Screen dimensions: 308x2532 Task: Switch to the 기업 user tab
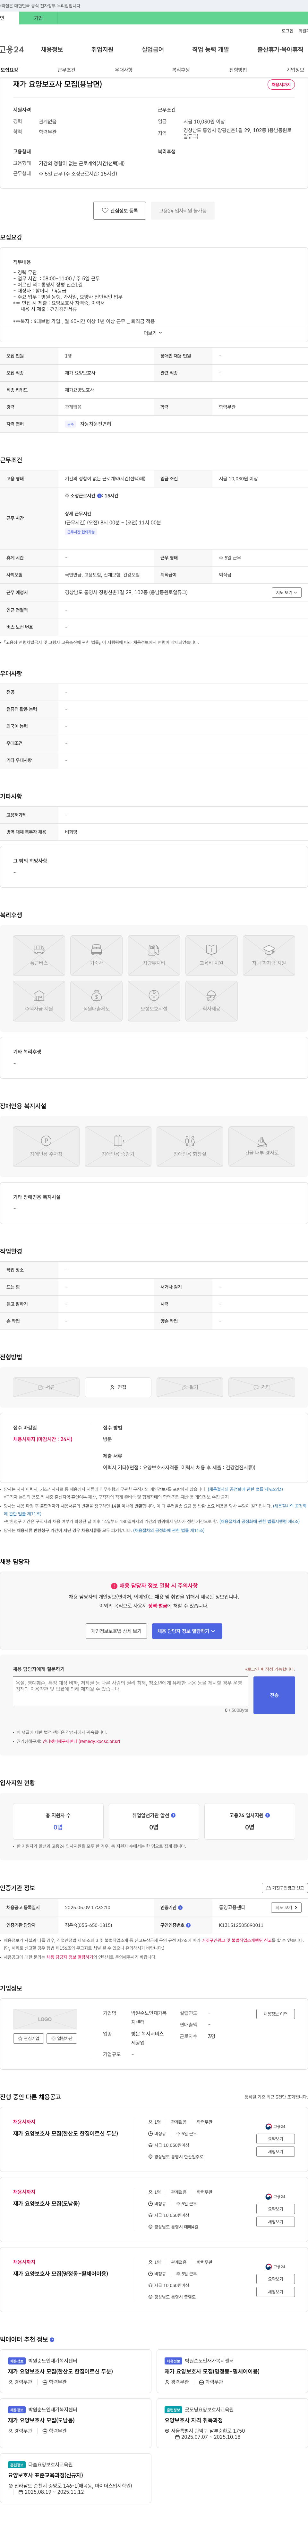pos(38,18)
